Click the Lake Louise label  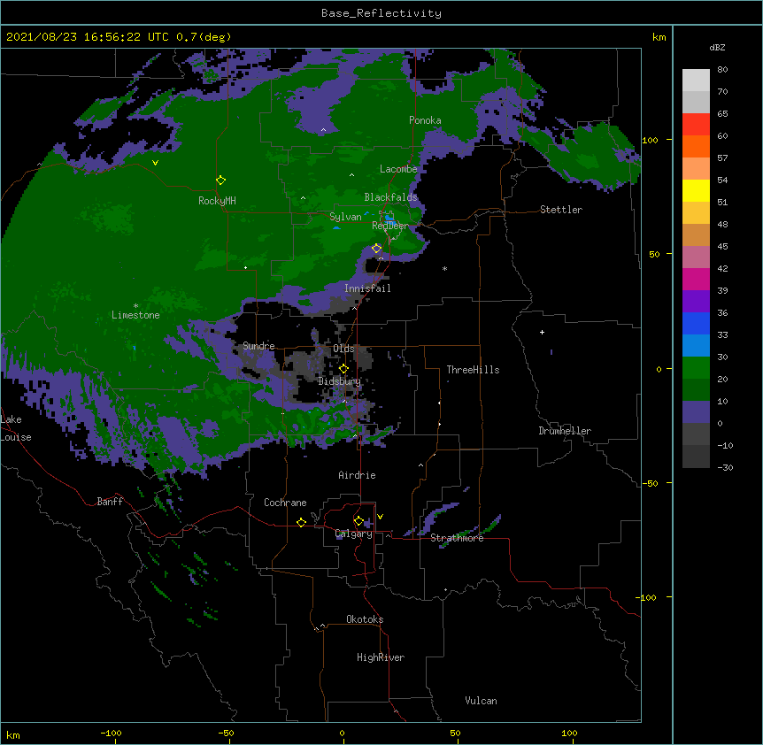tap(14, 428)
